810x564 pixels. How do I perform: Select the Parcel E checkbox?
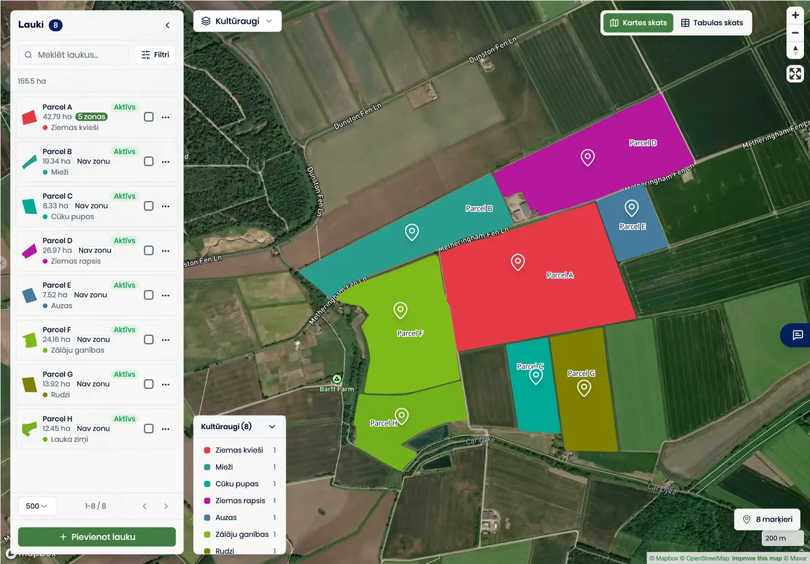click(148, 295)
